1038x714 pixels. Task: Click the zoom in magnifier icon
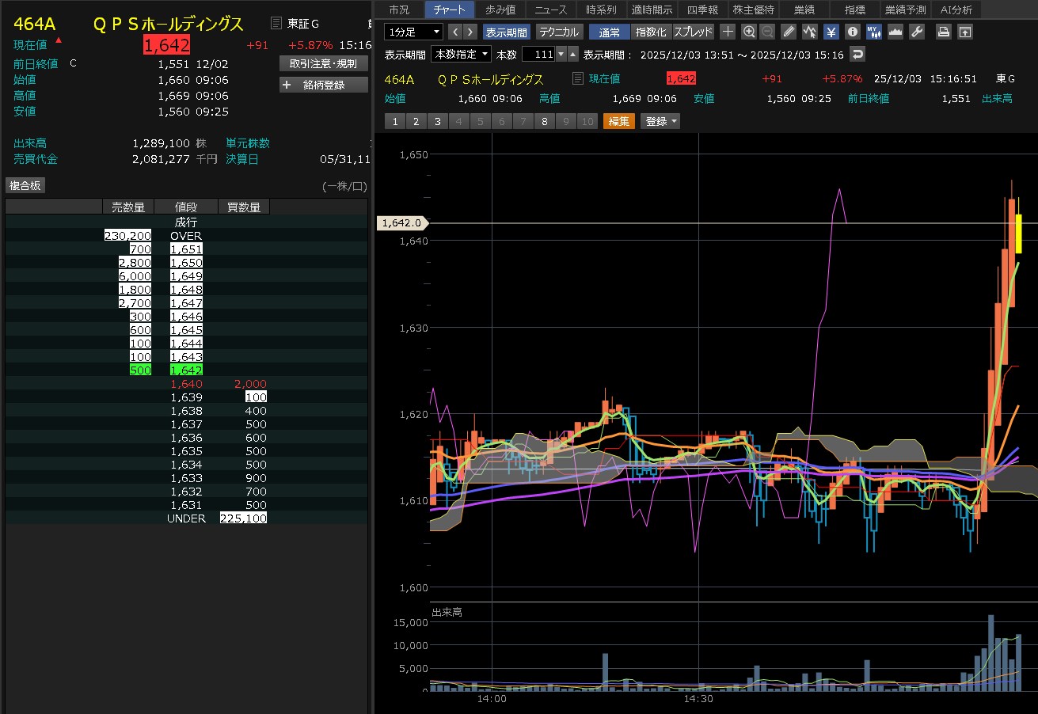point(749,32)
